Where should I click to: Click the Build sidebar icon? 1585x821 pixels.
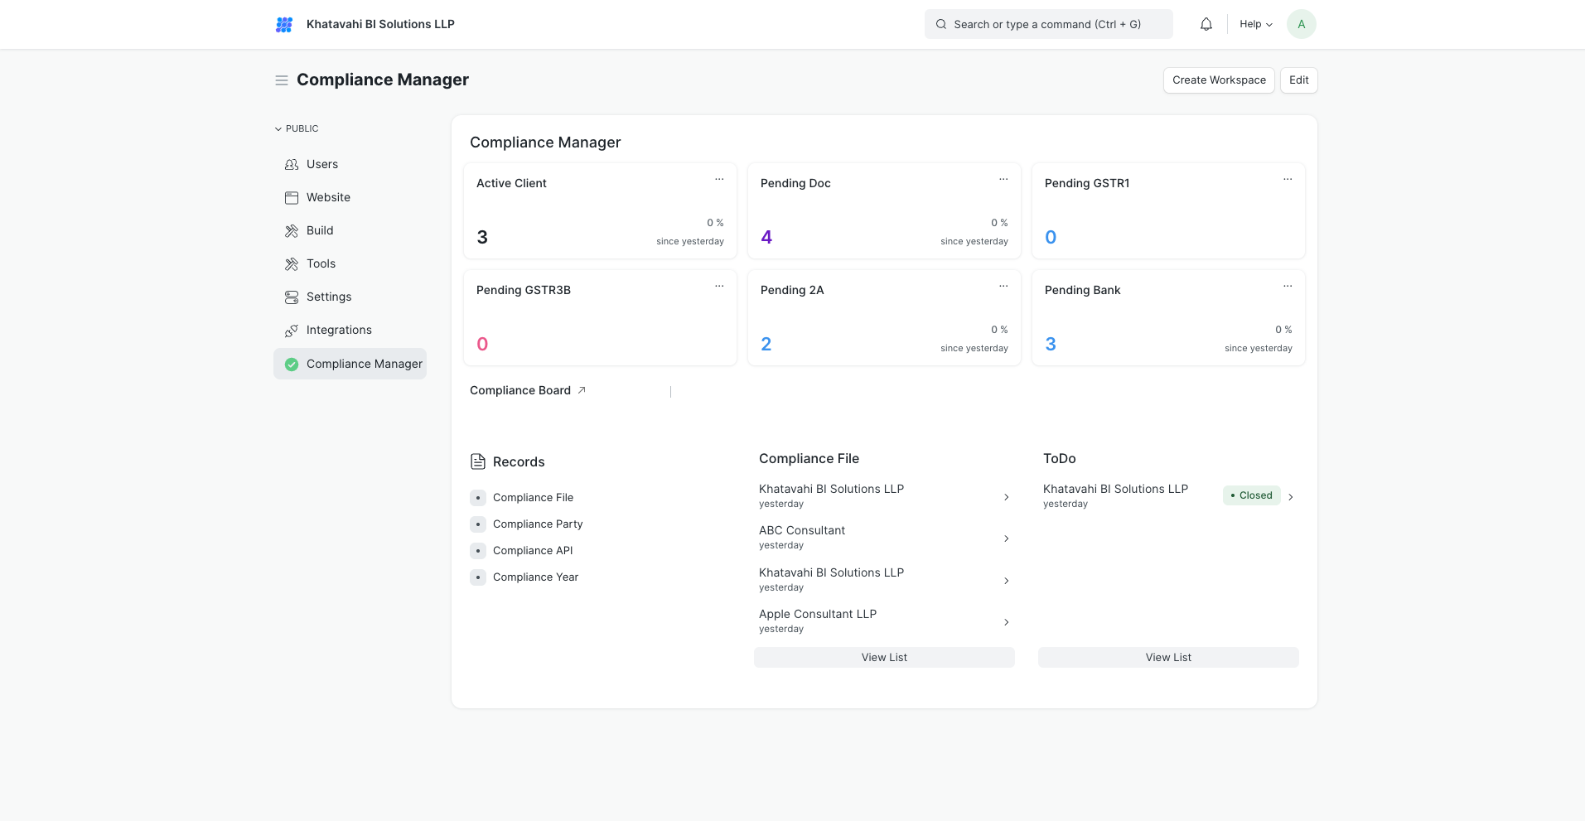tap(292, 231)
